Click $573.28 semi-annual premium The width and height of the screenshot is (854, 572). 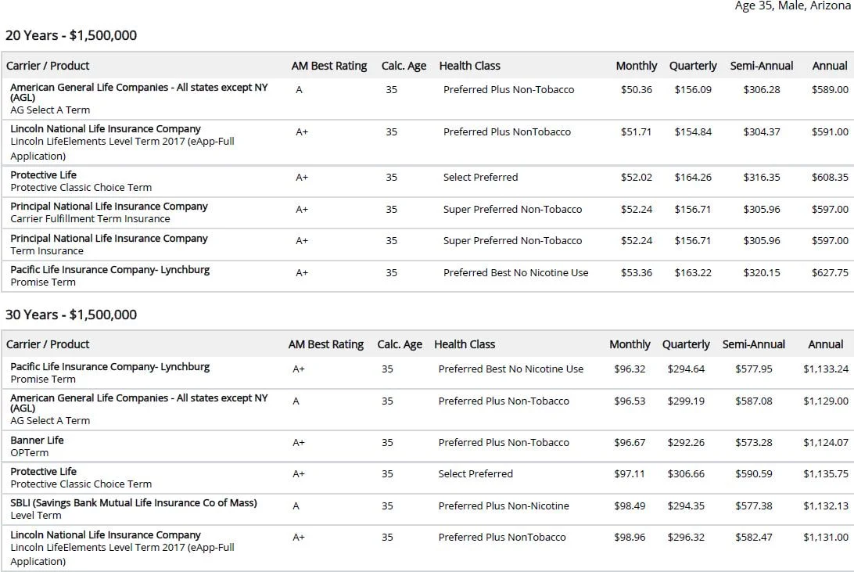point(754,442)
